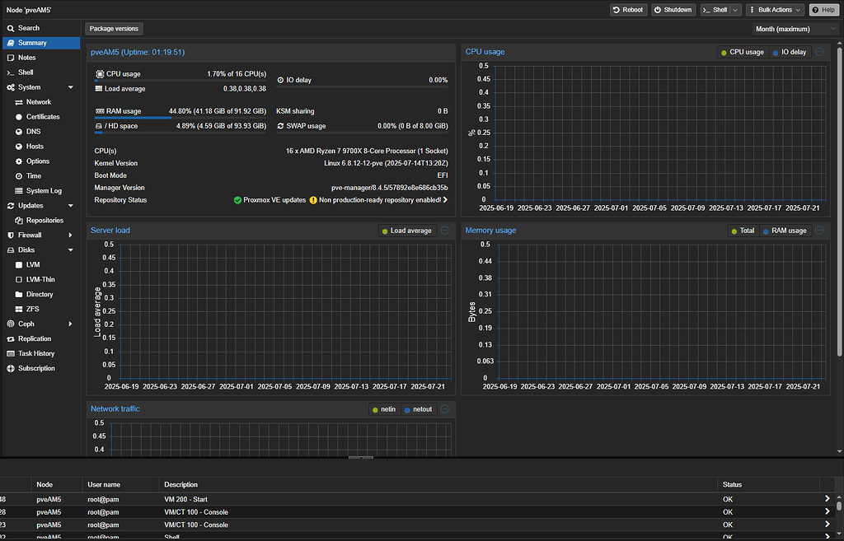Viewport: 844px width, 541px height.
Task: Collapse the Disks tree section
Action: [x=71, y=250]
